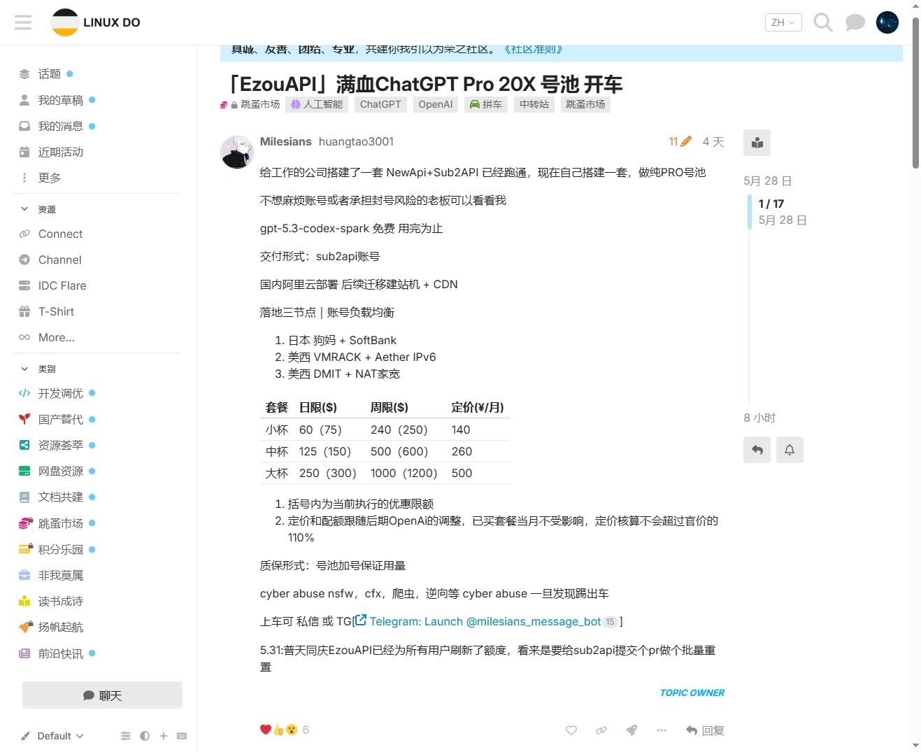The width and height of the screenshot is (921, 752).
Task: Open 我的消息 in the sidebar
Action: pyautogui.click(x=60, y=126)
